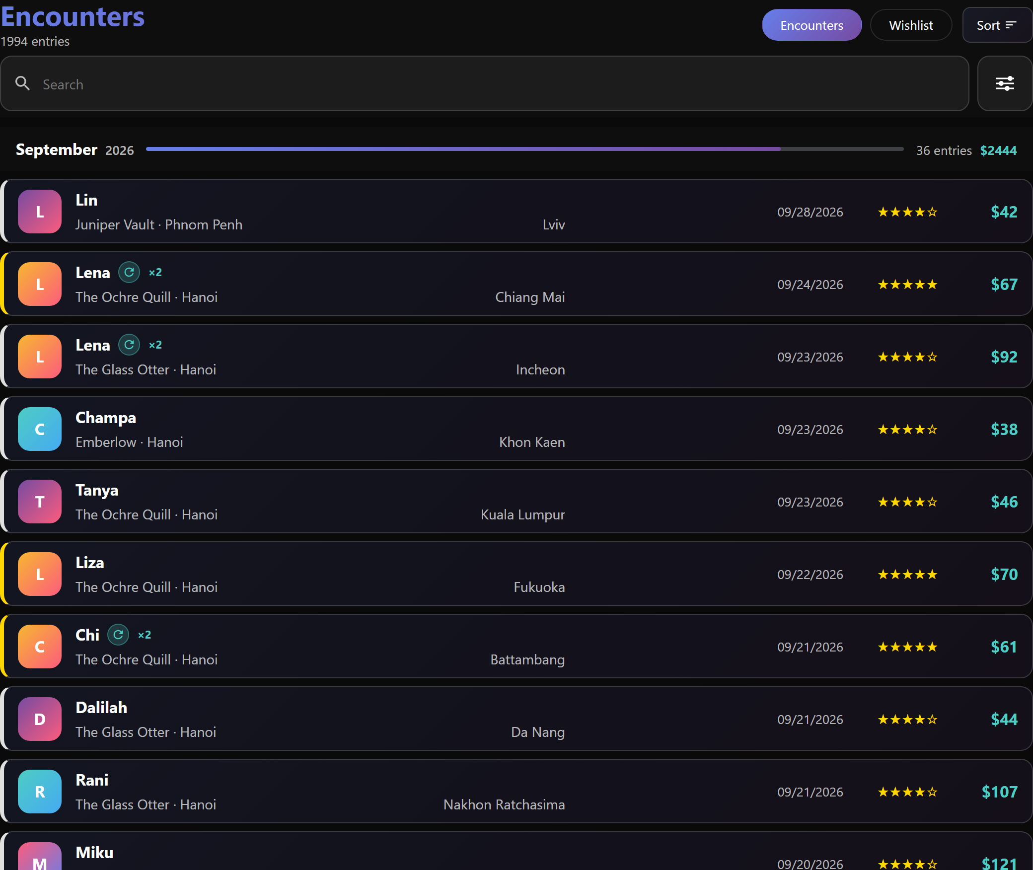Viewport: 1033px width, 870px height.
Task: Switch to the Wishlist tab
Action: (x=911, y=25)
